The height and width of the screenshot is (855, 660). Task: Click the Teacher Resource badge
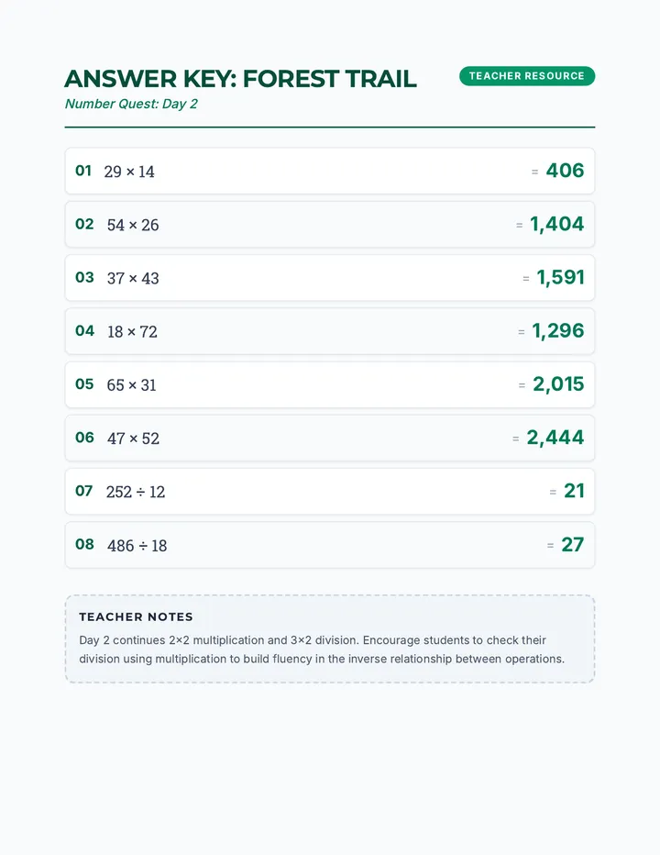[526, 76]
